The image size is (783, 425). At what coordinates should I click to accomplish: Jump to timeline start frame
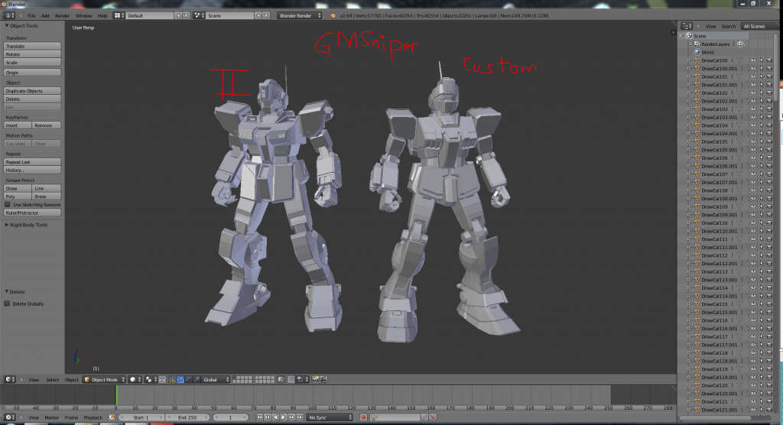259,417
